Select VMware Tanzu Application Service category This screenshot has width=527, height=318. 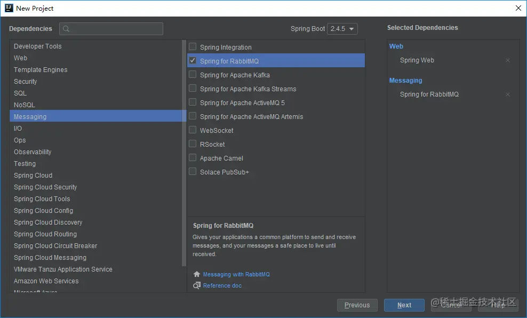(95, 269)
